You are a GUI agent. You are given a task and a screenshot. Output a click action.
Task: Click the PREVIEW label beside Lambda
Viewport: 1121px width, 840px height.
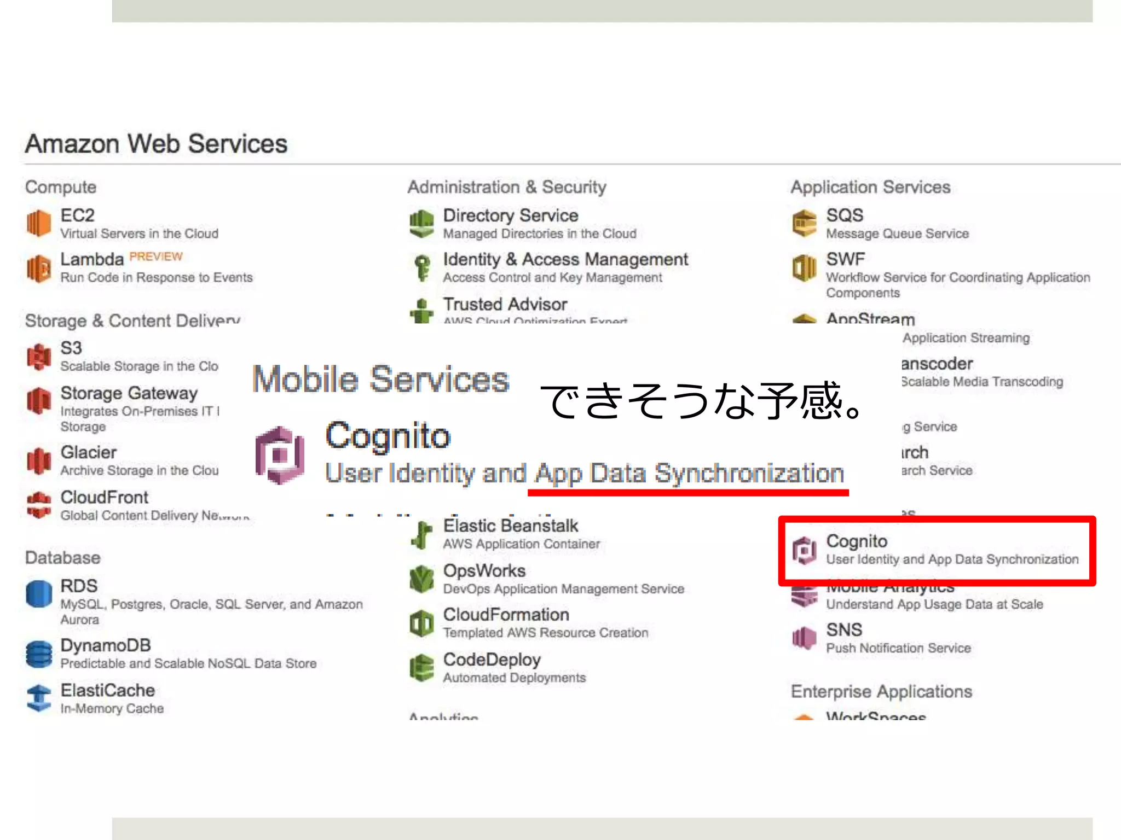coord(156,256)
